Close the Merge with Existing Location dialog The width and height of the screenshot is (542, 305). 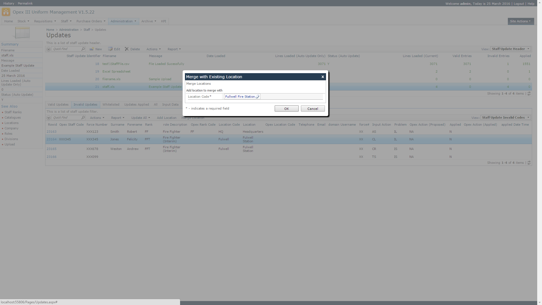pos(323,77)
